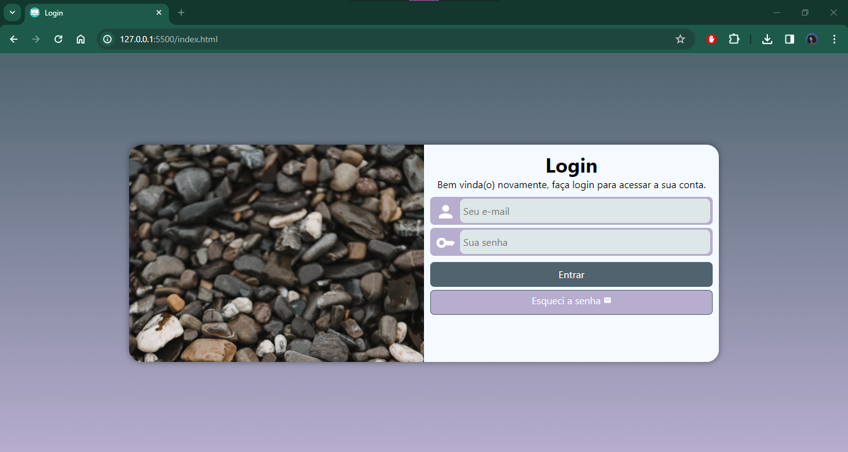Click the Esqueci a senha button
The height and width of the screenshot is (452, 848).
[x=571, y=302]
